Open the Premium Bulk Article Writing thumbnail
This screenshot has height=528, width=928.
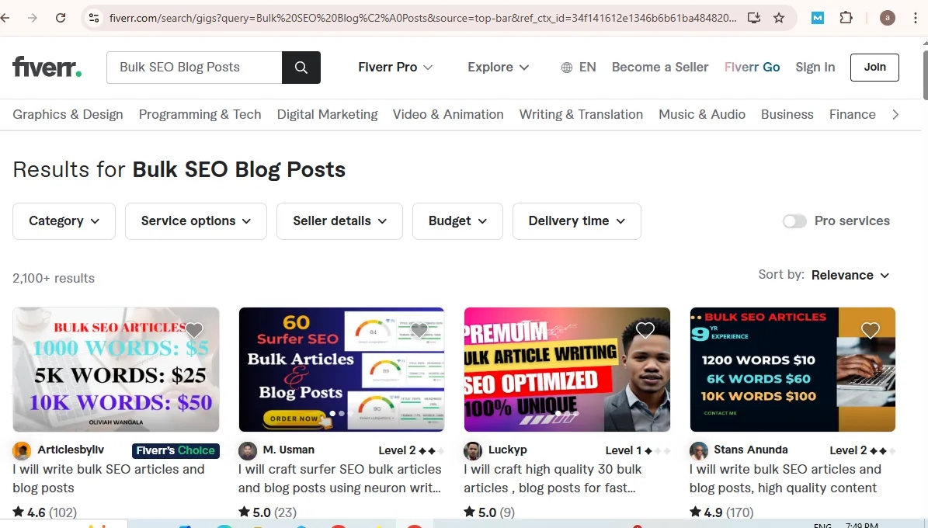[x=567, y=370]
